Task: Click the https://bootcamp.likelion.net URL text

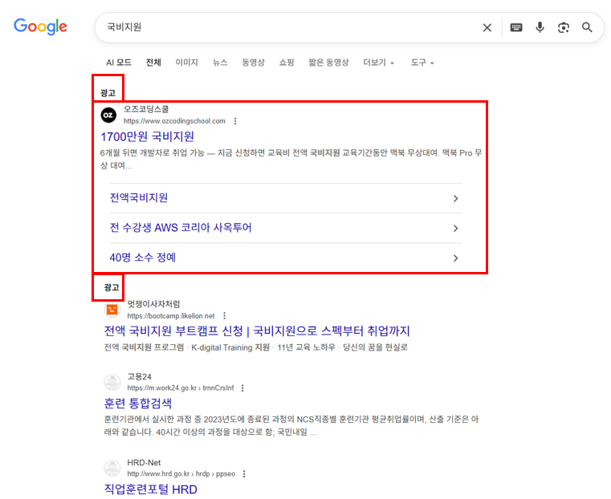Action: coord(171,315)
